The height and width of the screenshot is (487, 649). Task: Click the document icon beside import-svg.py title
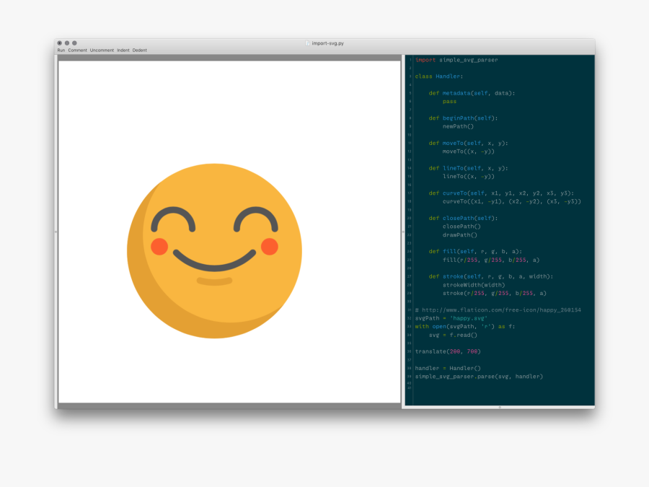308,43
